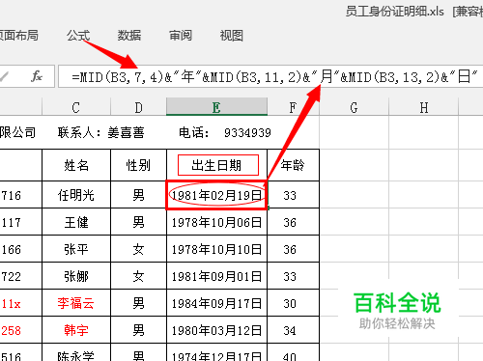Image resolution: width=483 pixels, height=361 pixels.
Task: Select birth date cell 1981年09月01日
Action: coord(217,276)
